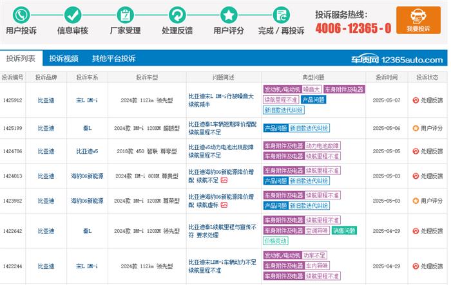Open complaint 比亚迪秦L车辆短期降价增配

(x=222, y=128)
